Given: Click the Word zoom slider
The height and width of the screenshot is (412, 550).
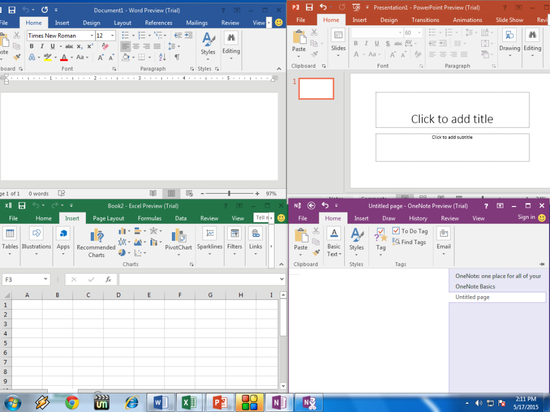Looking at the screenshot, I should coord(229,194).
